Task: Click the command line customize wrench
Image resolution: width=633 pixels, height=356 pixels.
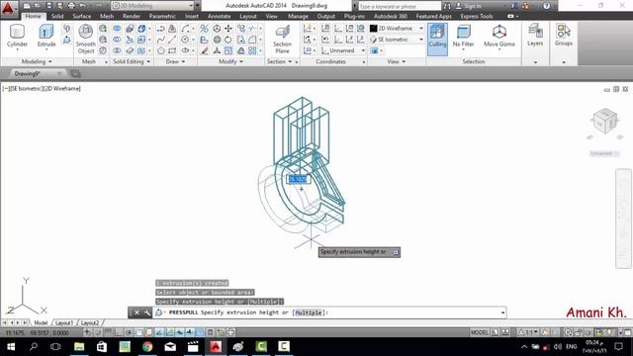Action: coord(147,312)
